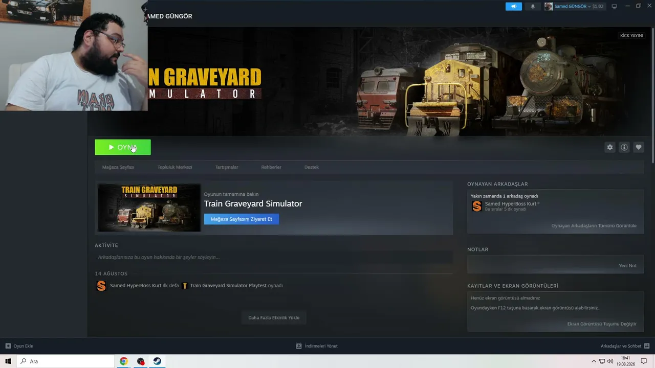The width and height of the screenshot is (655, 368).
Task: Click the activity comment input field
Action: [274, 257]
